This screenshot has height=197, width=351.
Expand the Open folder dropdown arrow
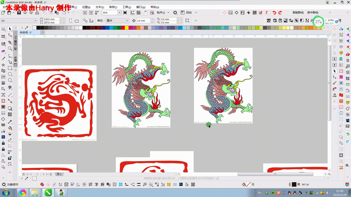pyautogui.click(x=13, y=13)
